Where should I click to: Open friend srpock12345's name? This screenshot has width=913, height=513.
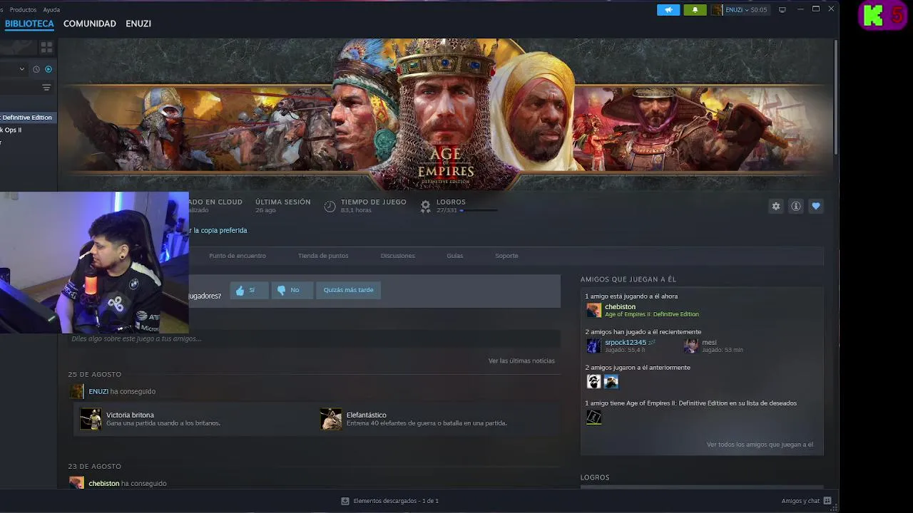point(626,342)
